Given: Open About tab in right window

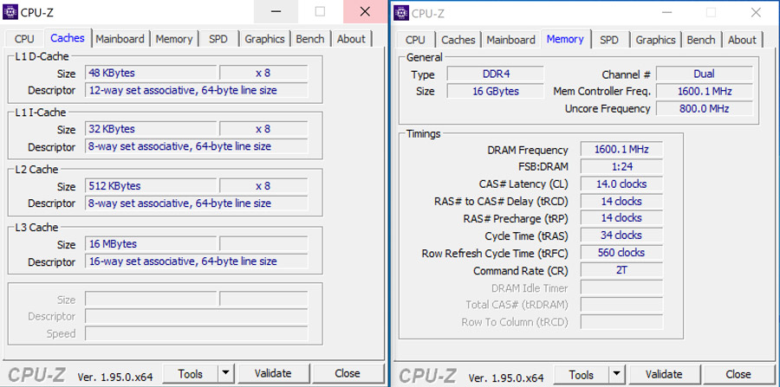Looking at the screenshot, I should [742, 40].
